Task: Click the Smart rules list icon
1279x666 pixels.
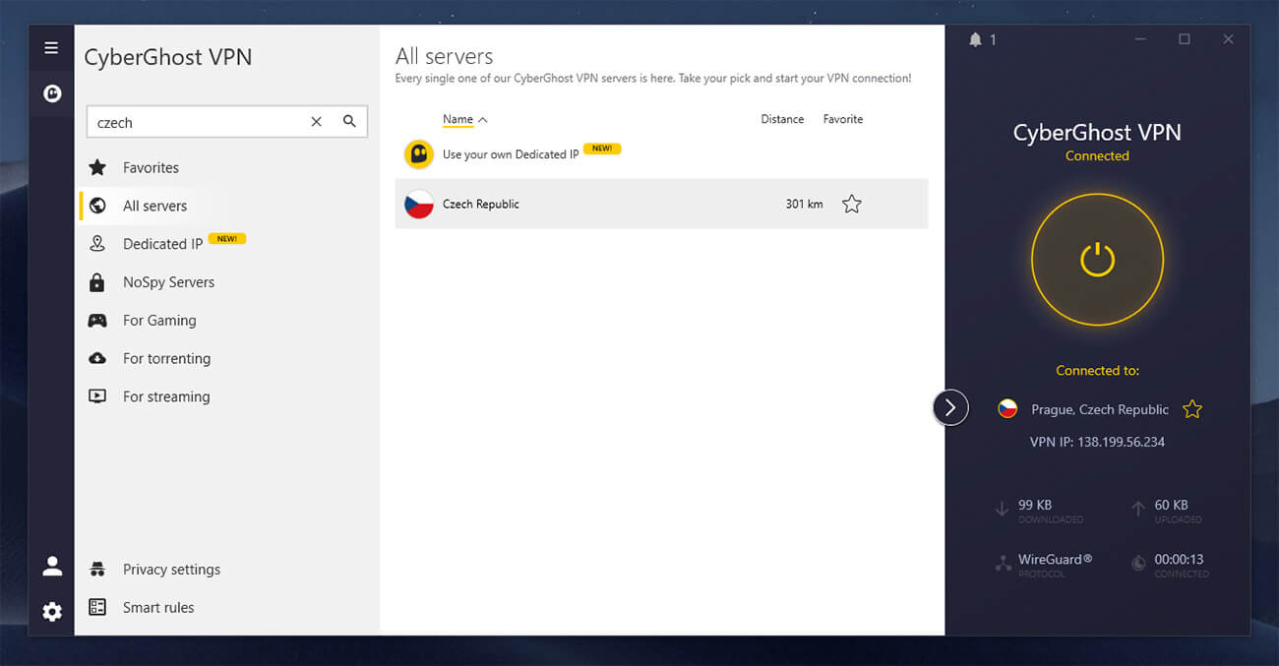Action: point(97,607)
